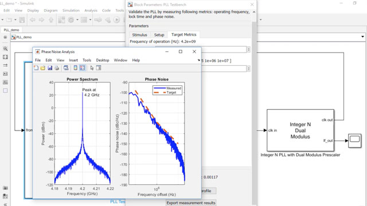Open the Integer N Dual Modulus block
The image size is (367, 206).
[x=300, y=130]
